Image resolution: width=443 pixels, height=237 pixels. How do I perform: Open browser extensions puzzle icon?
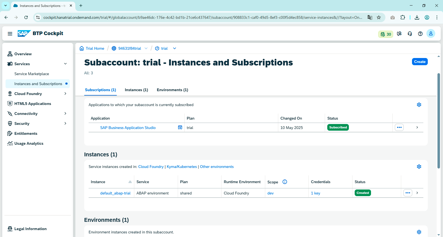[403, 17]
